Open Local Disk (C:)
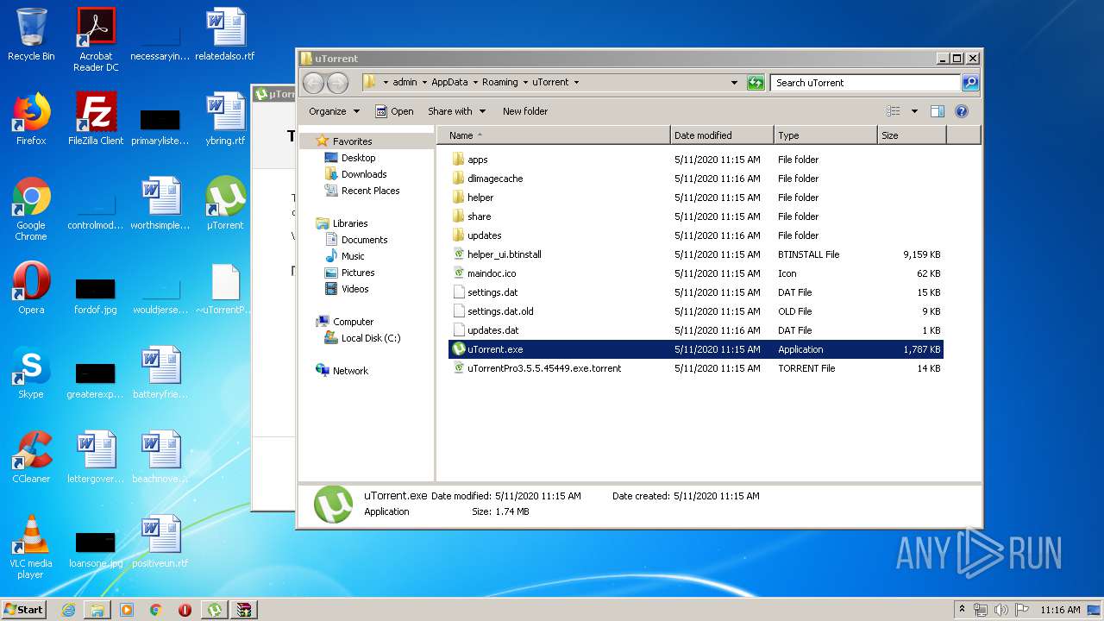Image resolution: width=1104 pixels, height=621 pixels. (371, 338)
